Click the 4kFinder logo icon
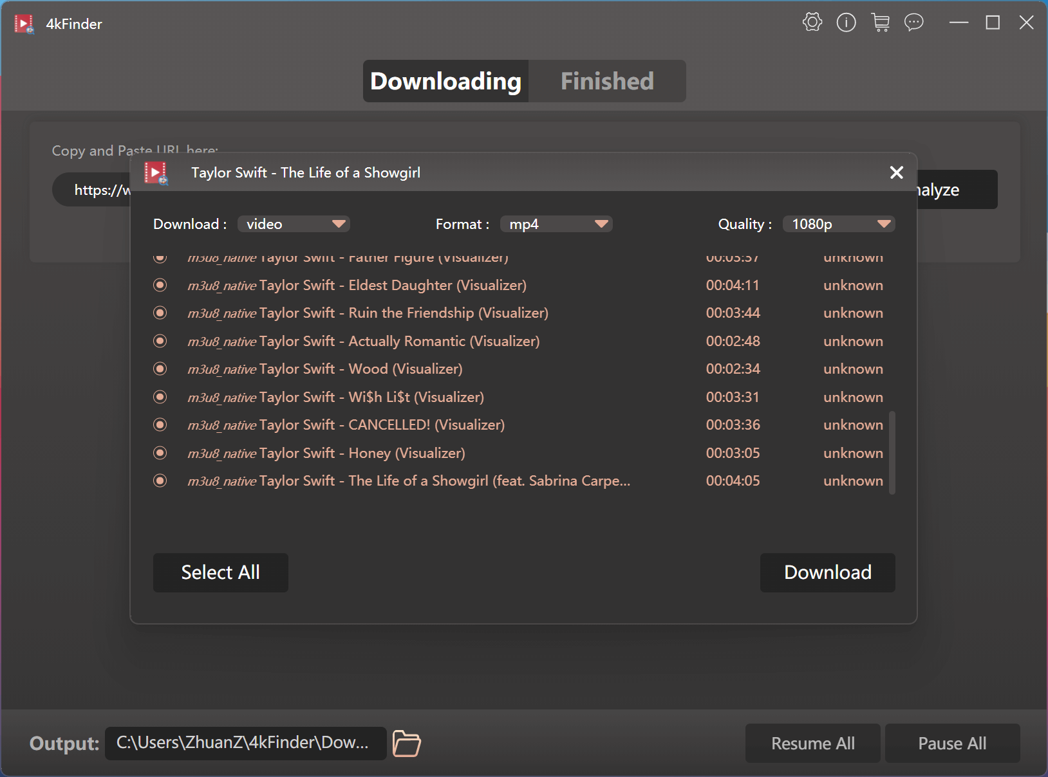Image resolution: width=1048 pixels, height=777 pixels. [x=24, y=23]
